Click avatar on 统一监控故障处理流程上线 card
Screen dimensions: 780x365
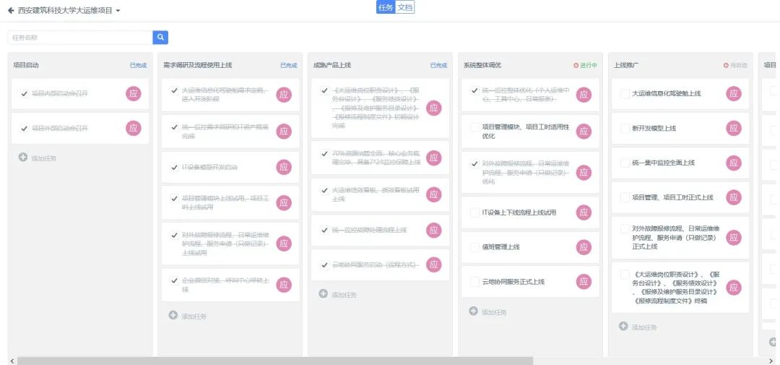point(434,230)
